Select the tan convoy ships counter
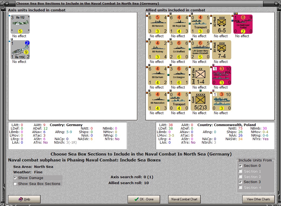The height and width of the screenshot is (206, 281). (222, 101)
